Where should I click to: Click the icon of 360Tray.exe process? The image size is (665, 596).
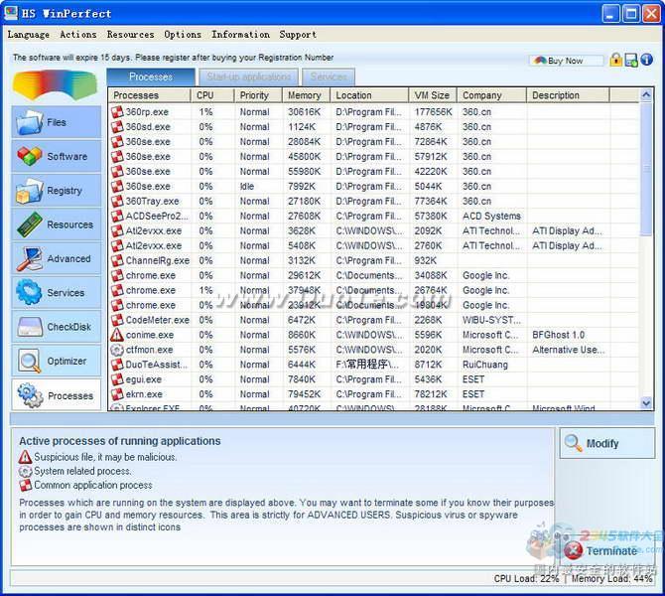(117, 201)
